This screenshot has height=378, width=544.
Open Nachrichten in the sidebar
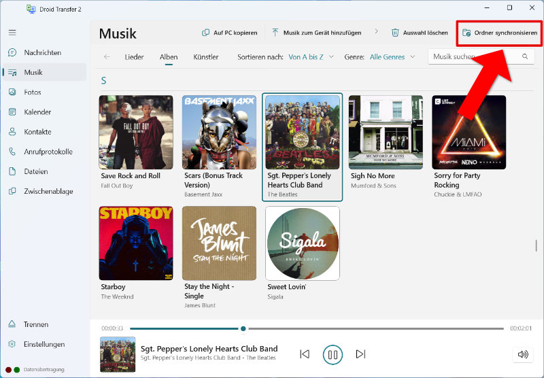44,52
